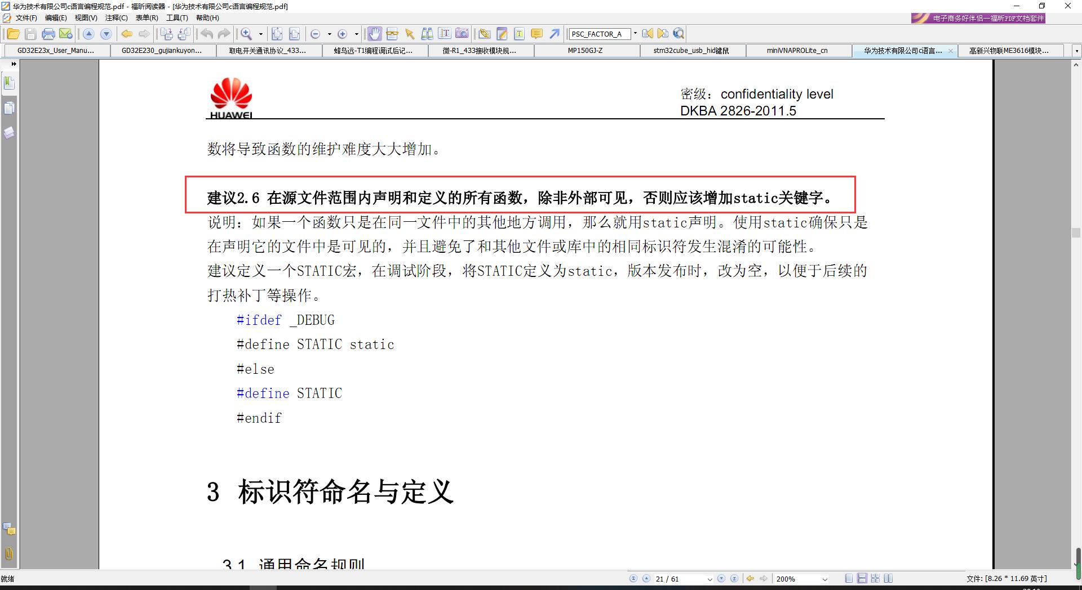Switch on Single Page view mode
This screenshot has height=590, width=1082.
click(848, 578)
